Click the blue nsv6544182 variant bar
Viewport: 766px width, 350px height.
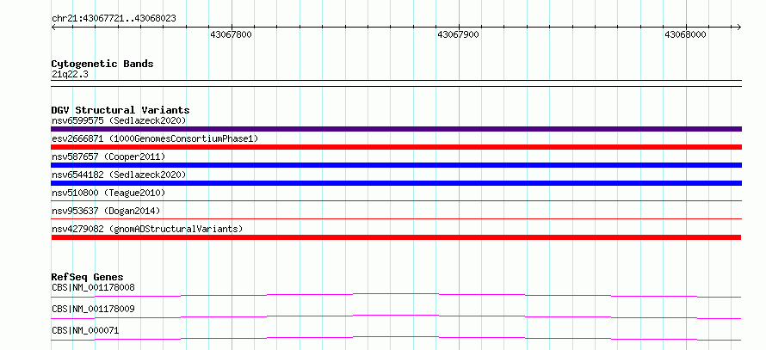tap(396, 183)
